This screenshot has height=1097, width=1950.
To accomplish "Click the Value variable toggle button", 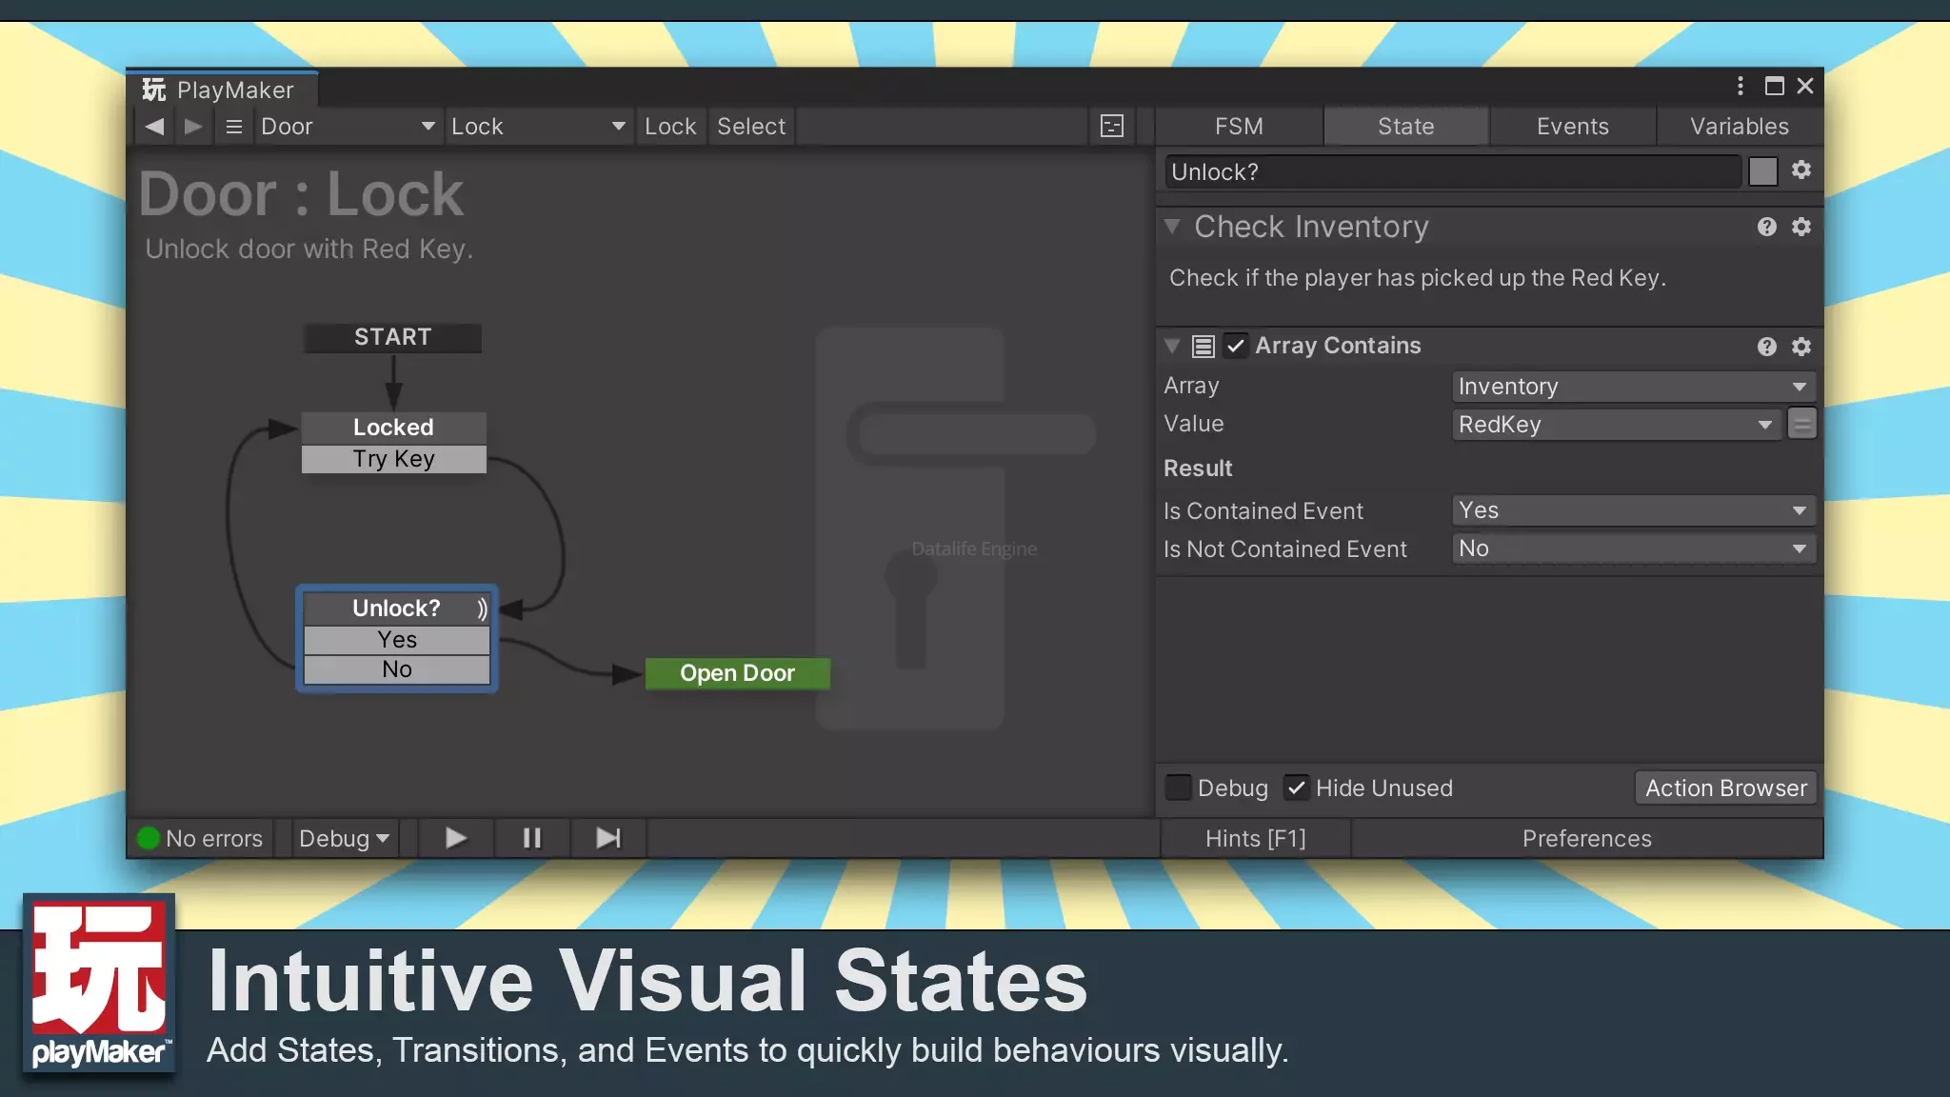I will [x=1801, y=424].
